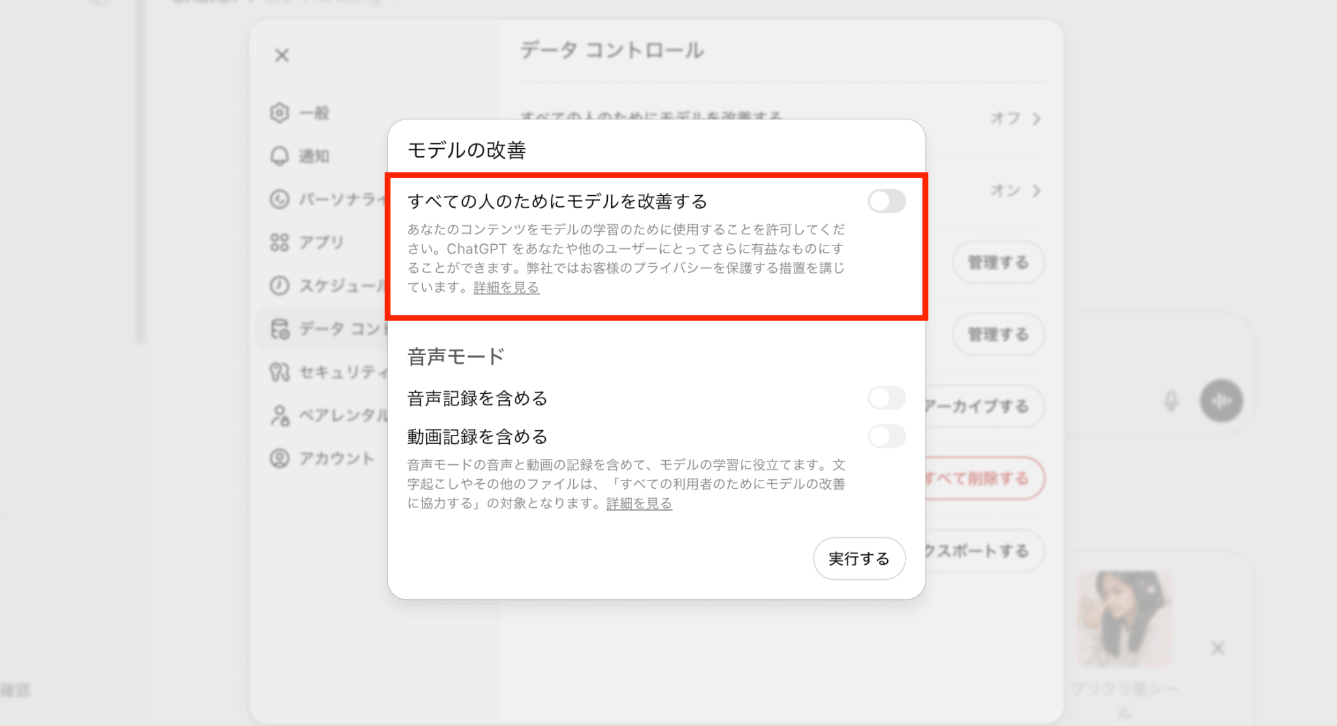Close settings with the X icon

(x=281, y=55)
